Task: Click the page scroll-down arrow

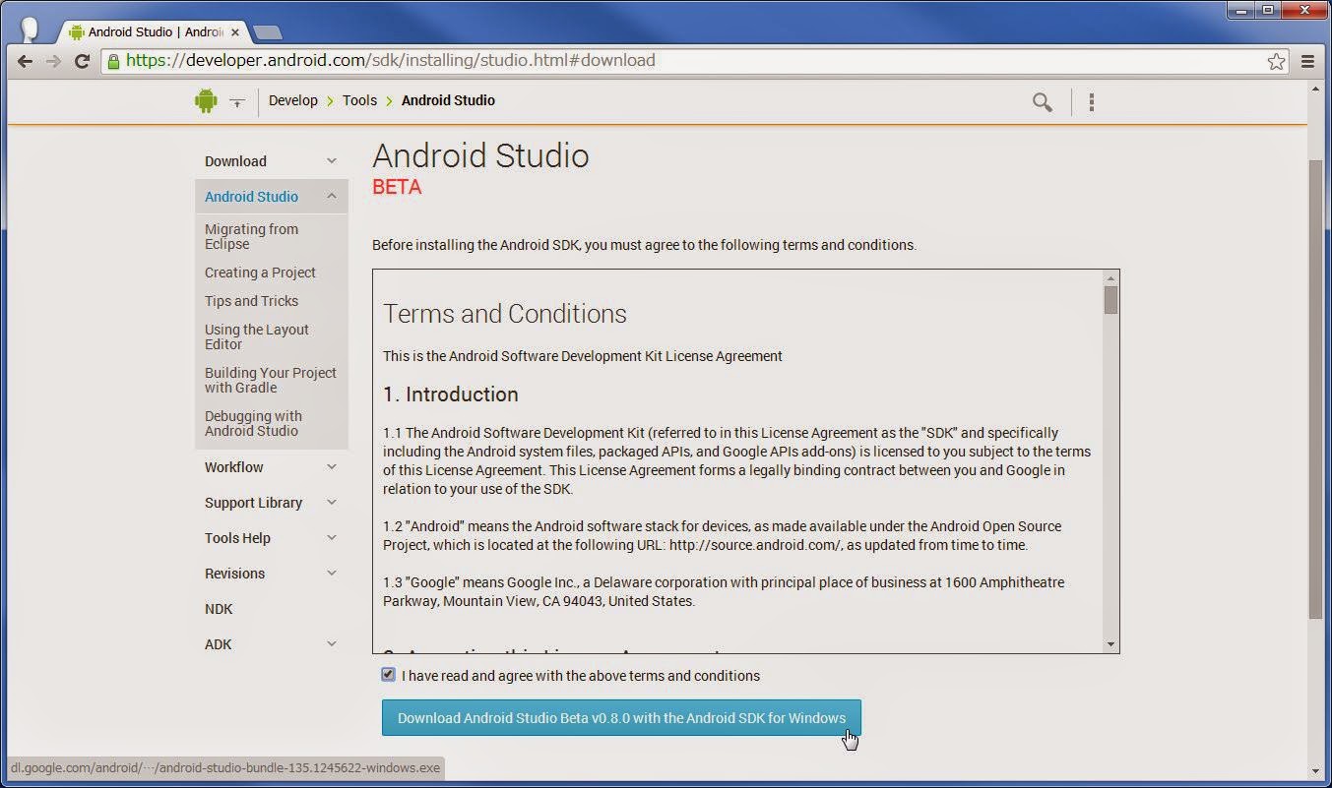Action: click(1316, 770)
